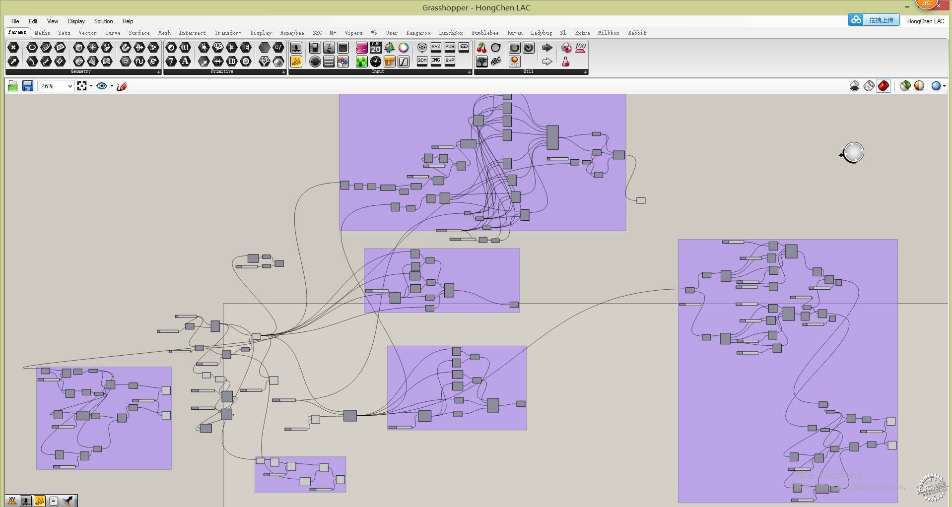This screenshot has width=952, height=507.
Task: Open document preview settings (orange sphere)
Action: click(x=919, y=86)
